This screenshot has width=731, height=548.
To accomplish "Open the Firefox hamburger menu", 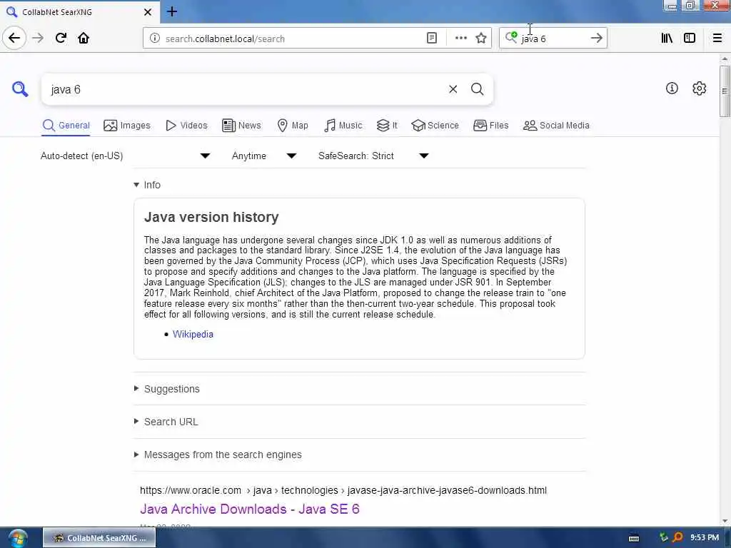I will [x=717, y=39].
